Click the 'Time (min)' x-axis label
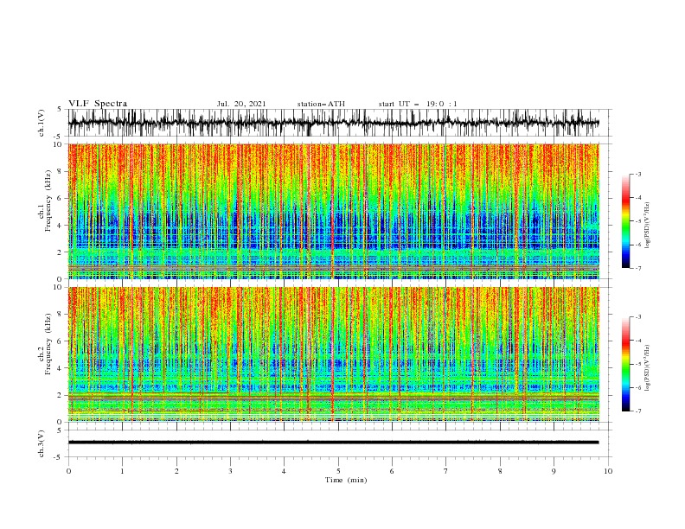 346,480
